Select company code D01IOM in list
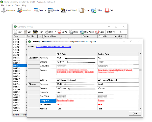This screenshot has height=122, width=152. 17,84
